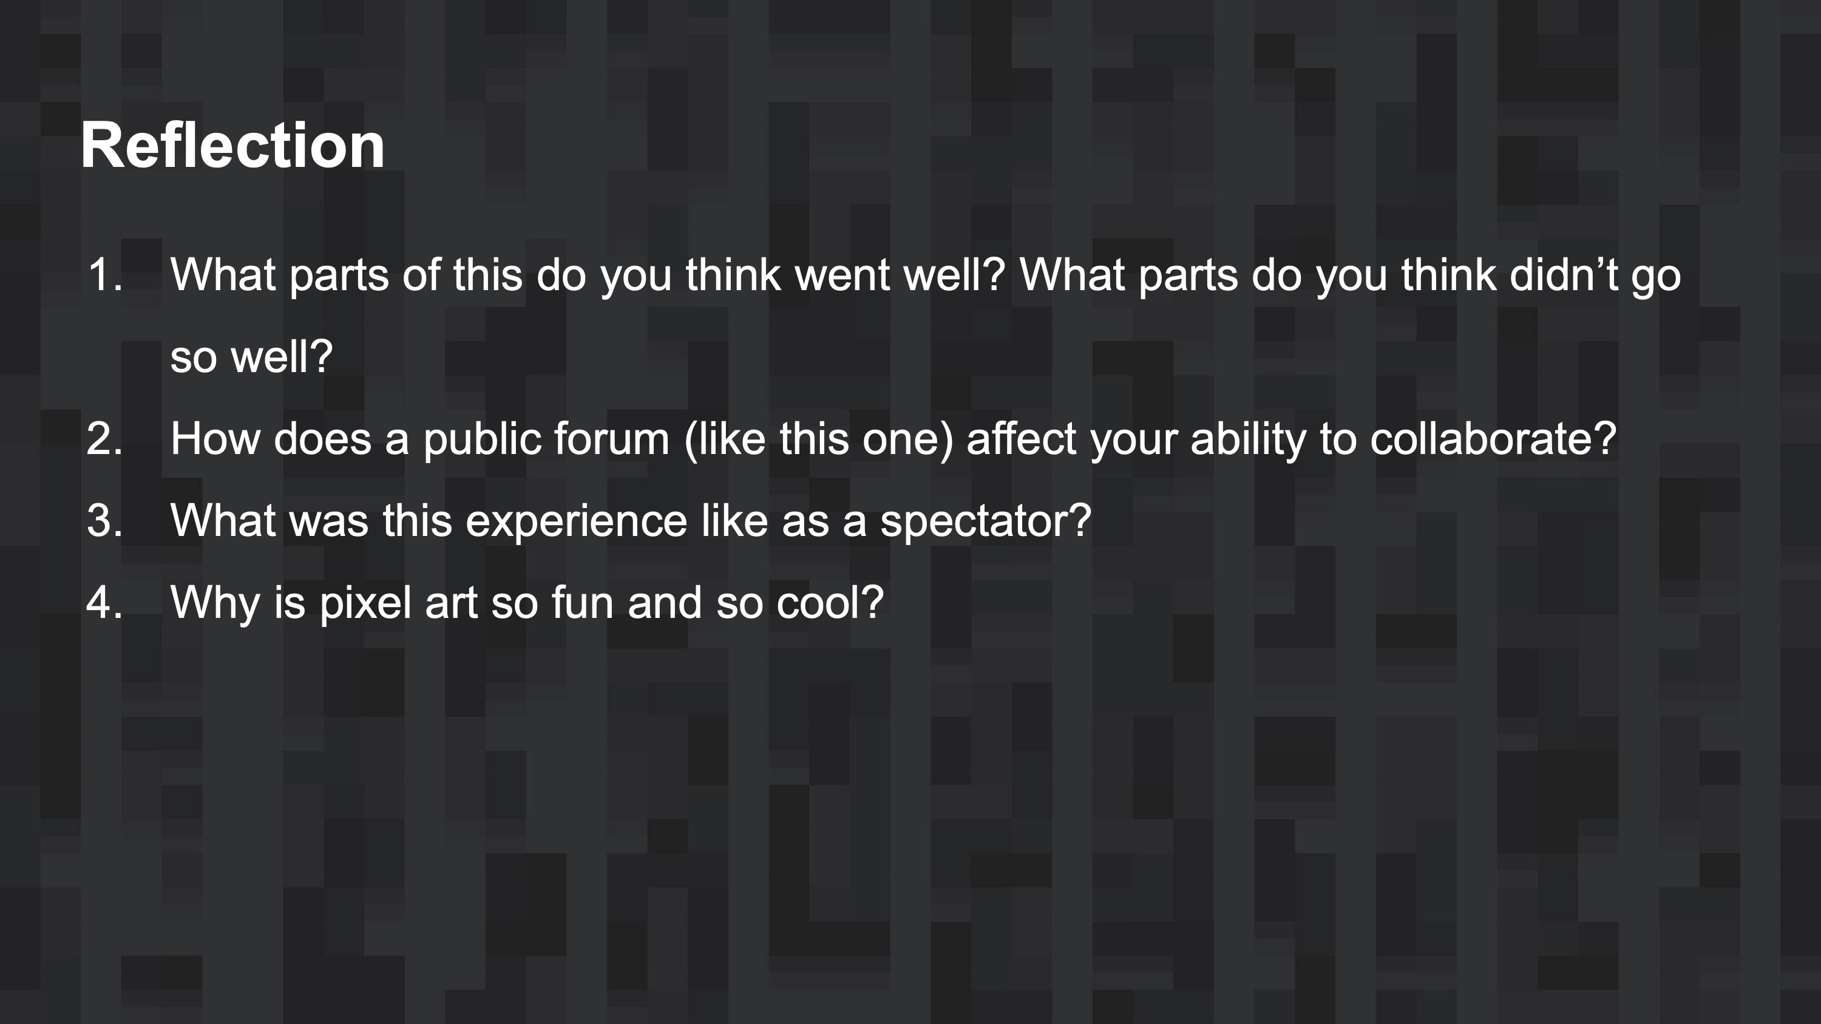
Task: Click the "Reflection" slide title
Action: click(232, 146)
